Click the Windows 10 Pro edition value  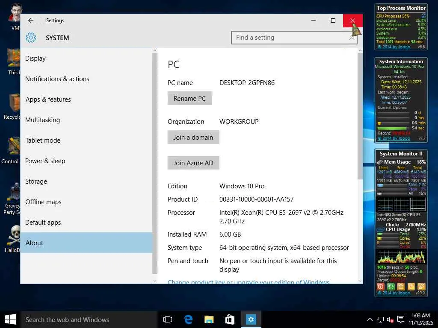[x=242, y=186]
